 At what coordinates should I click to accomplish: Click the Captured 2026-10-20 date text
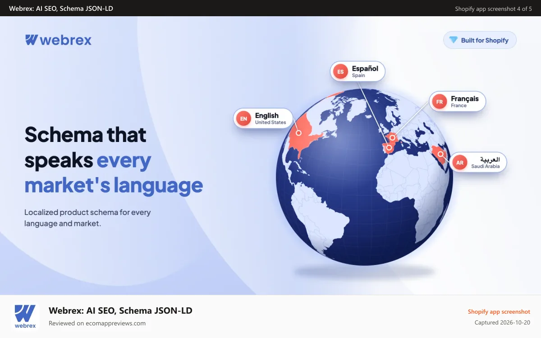pos(502,323)
